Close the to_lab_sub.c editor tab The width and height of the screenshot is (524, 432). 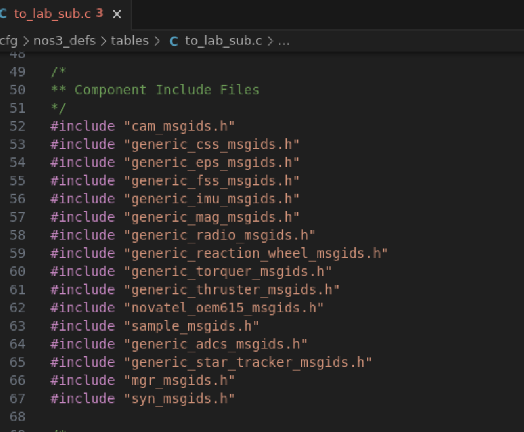(x=117, y=14)
